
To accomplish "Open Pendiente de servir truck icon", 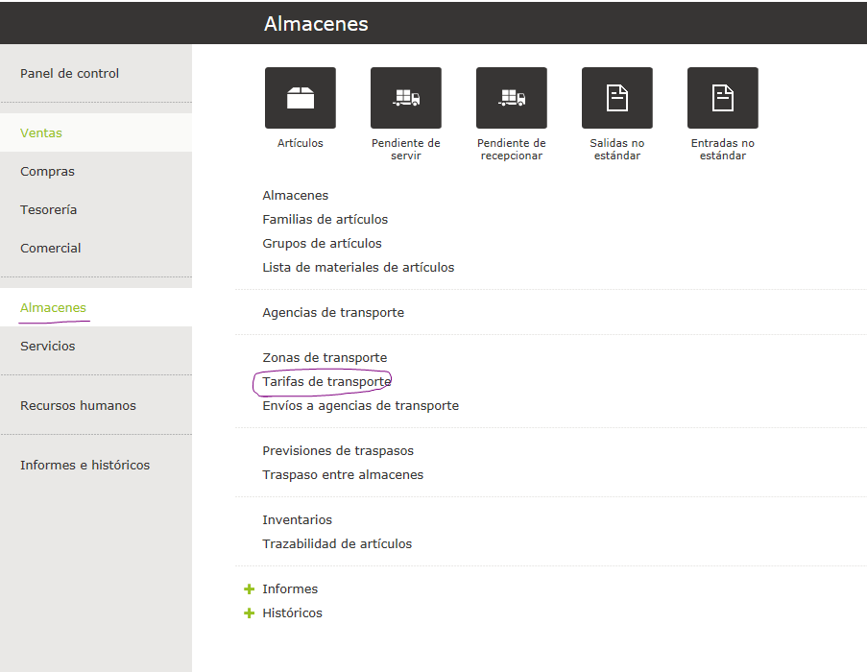I will 406,98.
